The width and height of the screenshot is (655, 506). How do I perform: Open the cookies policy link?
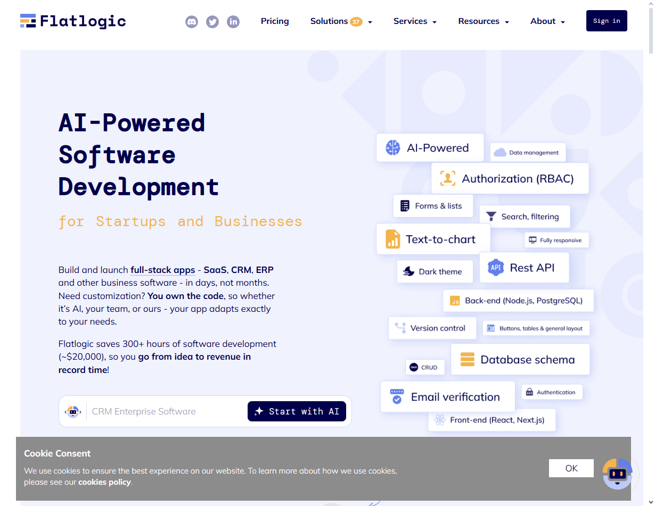click(104, 482)
